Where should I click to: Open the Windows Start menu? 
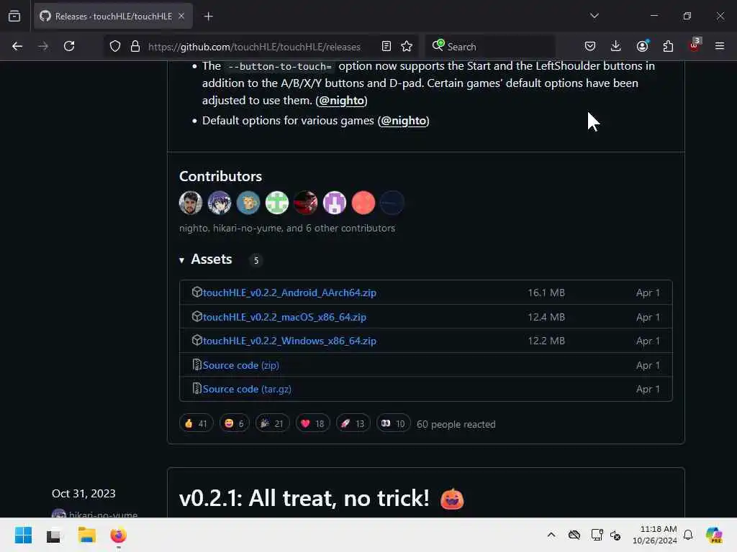coord(23,535)
